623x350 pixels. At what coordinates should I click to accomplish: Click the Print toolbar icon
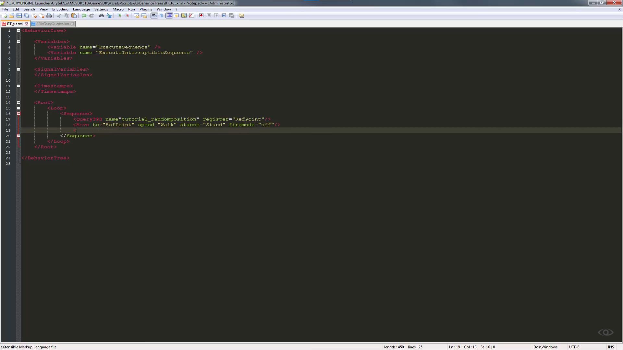[49, 16]
